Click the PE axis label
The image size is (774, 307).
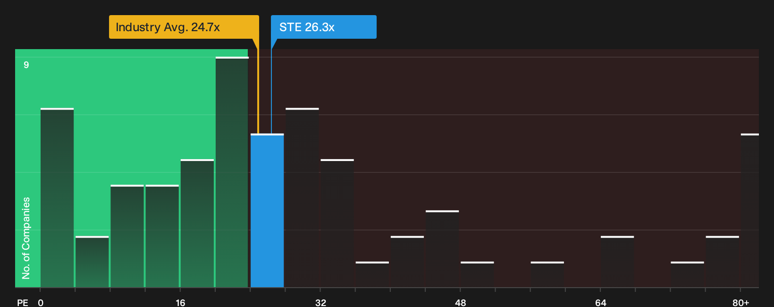click(x=23, y=302)
